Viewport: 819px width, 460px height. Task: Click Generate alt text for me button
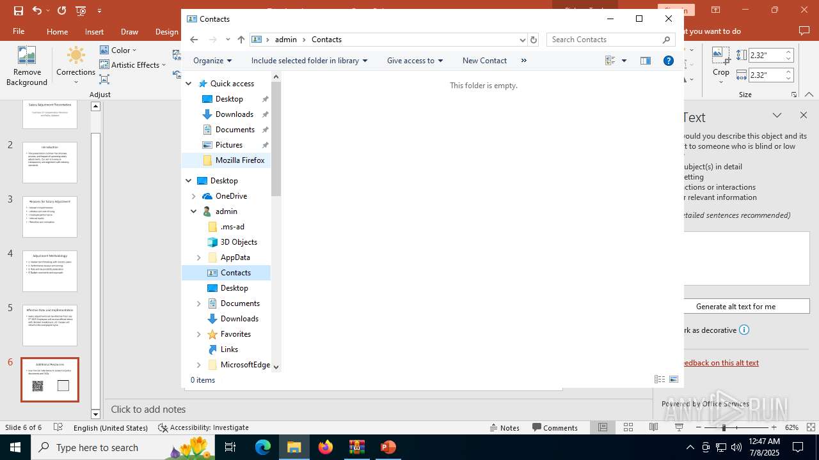click(736, 307)
